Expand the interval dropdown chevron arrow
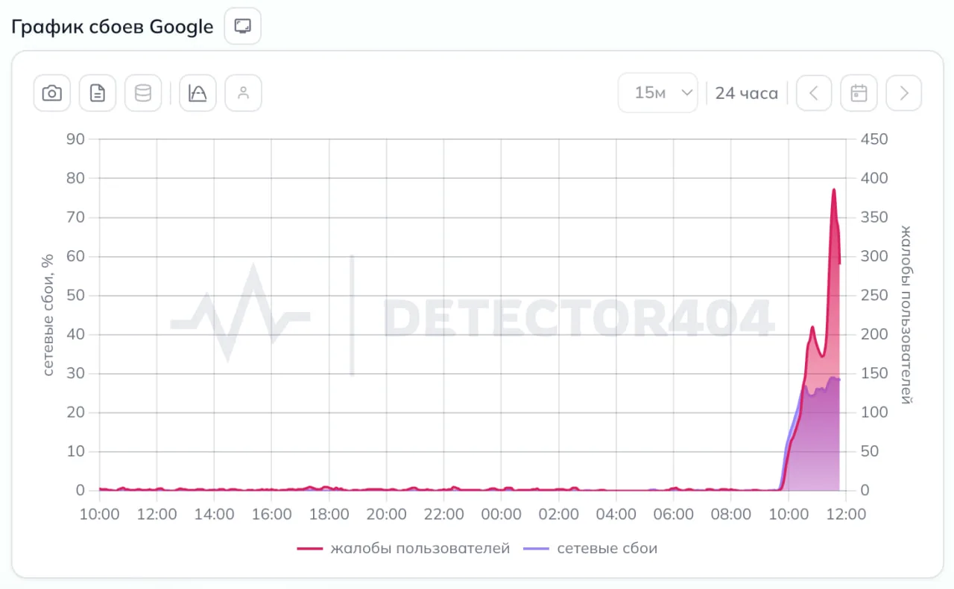The height and width of the screenshot is (589, 954). [x=687, y=93]
